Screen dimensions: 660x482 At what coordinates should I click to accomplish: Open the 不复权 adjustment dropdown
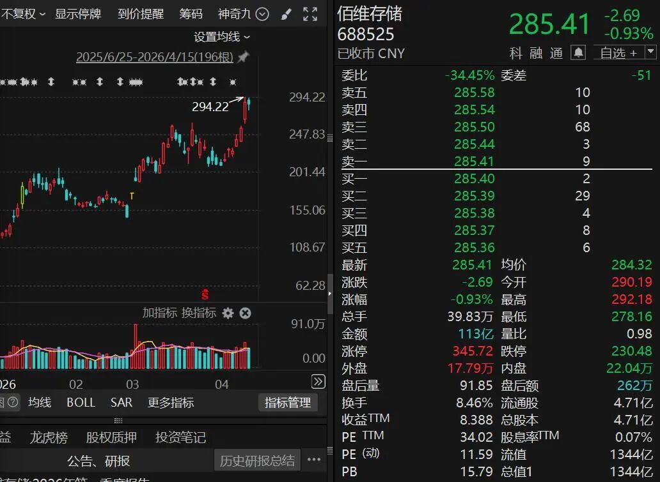click(23, 14)
